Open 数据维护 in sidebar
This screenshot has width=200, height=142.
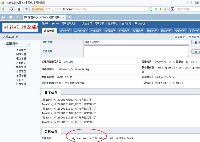[x=21, y=63]
